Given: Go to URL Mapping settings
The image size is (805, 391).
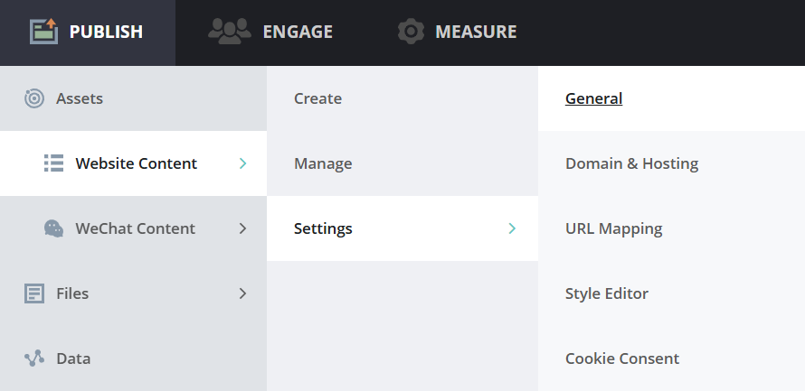Looking at the screenshot, I should pos(613,228).
